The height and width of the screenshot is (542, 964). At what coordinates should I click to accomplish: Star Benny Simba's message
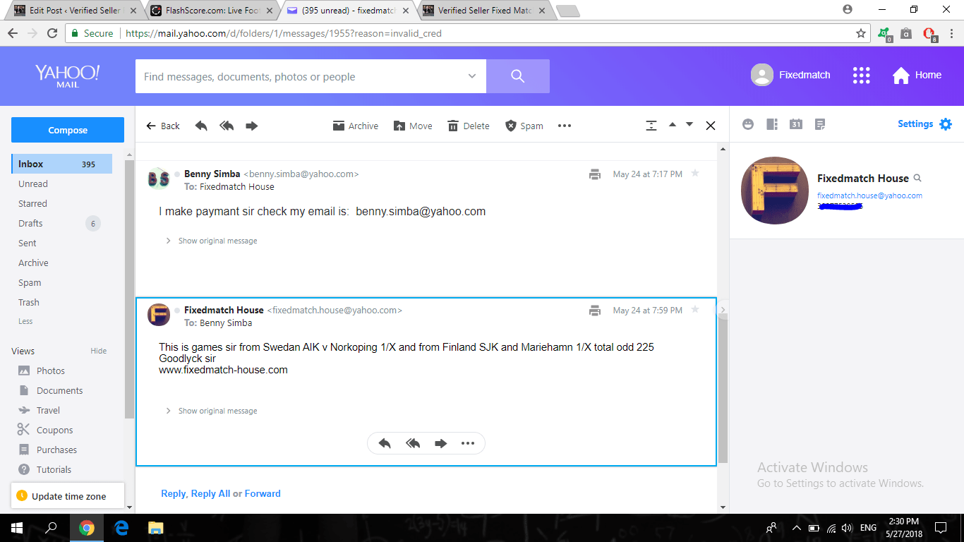point(695,173)
